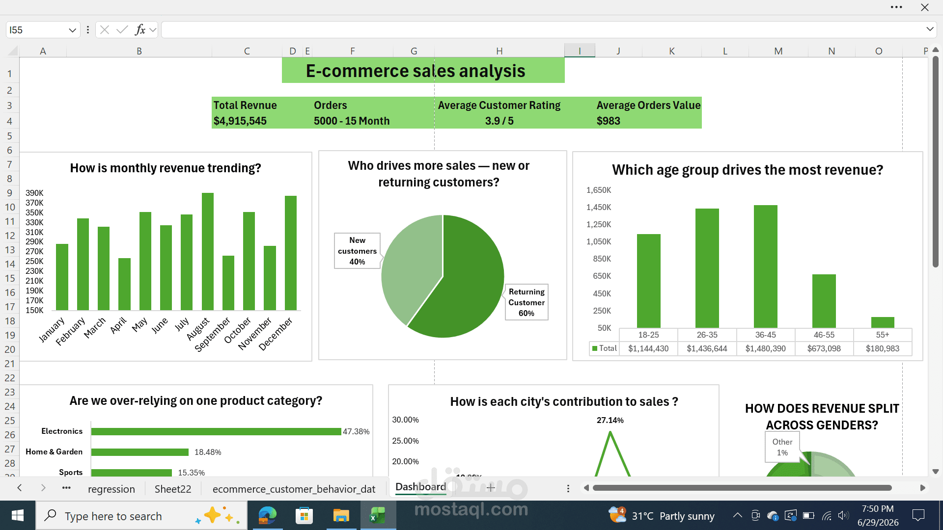Click the vertical scrollbar thumb
This screenshot has height=530, width=943.
[x=936, y=162]
